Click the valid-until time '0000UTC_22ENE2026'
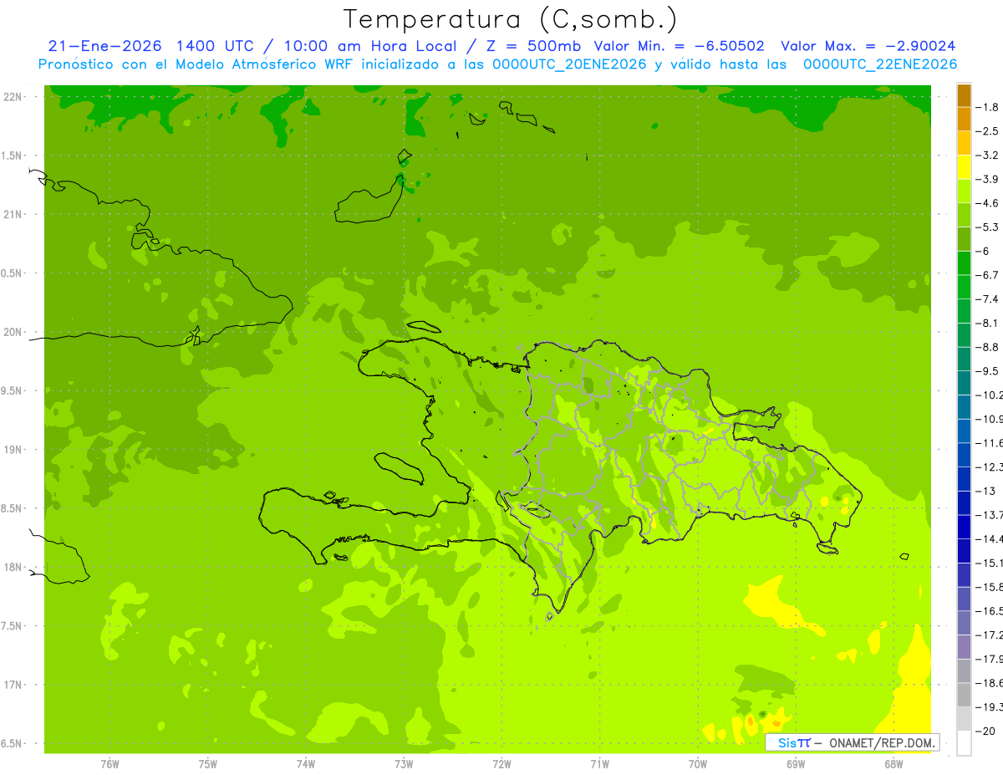 pyautogui.click(x=880, y=64)
